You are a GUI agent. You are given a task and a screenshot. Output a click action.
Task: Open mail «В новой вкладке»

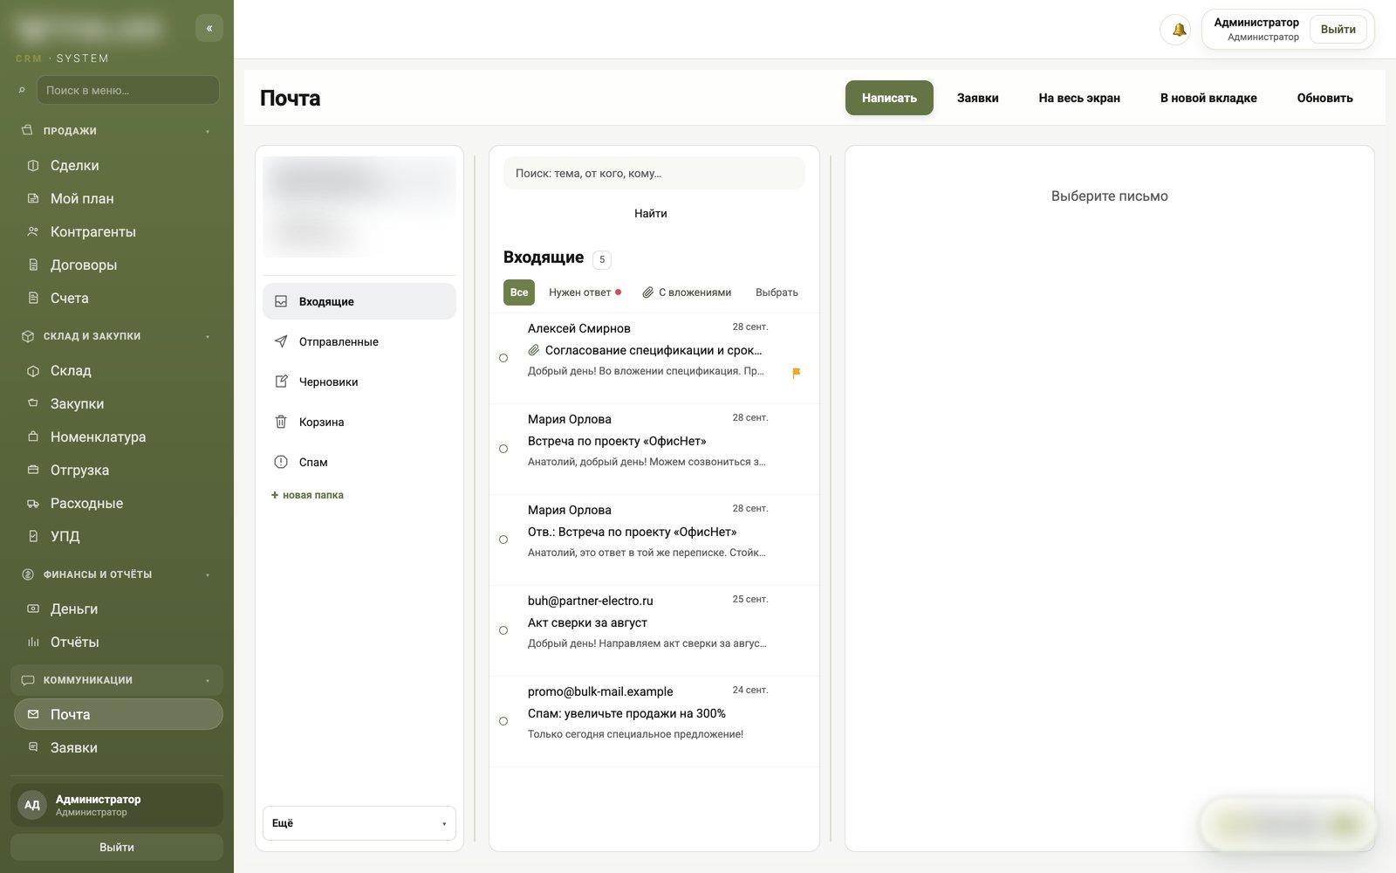click(x=1208, y=98)
